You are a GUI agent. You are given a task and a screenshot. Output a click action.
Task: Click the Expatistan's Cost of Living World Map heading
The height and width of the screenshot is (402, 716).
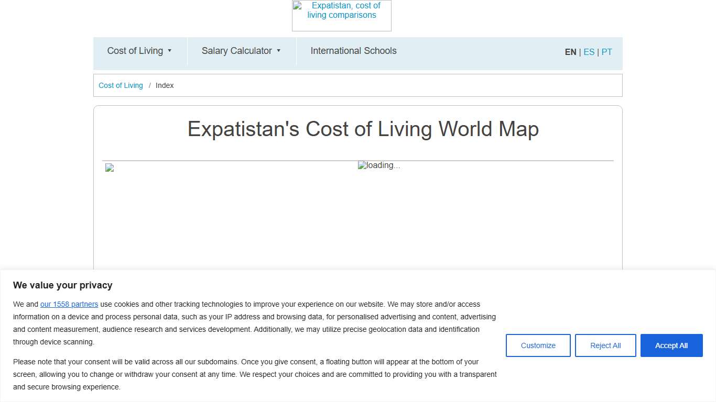tap(363, 129)
